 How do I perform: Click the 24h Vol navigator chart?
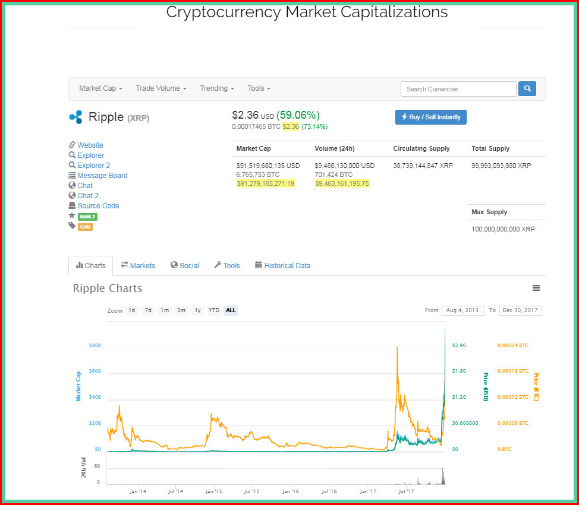pos(276,468)
